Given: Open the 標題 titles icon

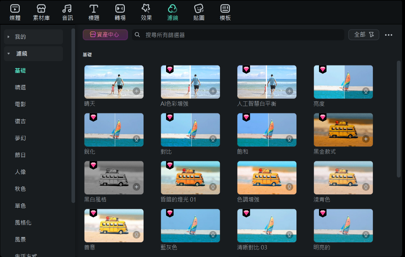Looking at the screenshot, I should click(94, 9).
